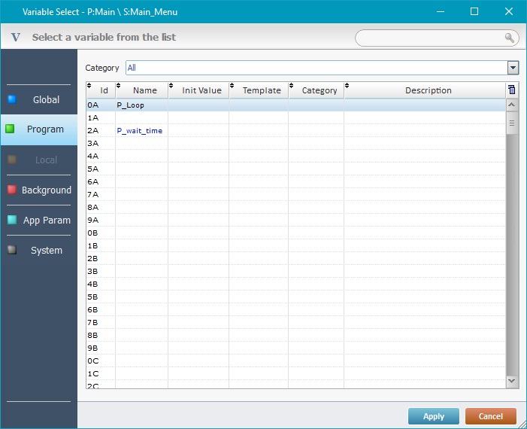The height and width of the screenshot is (429, 527).
Task: Click the cyan App Param icon
Action: tap(11, 220)
